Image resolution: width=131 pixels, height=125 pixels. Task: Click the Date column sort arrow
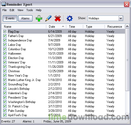pyautogui.click(x=63, y=26)
